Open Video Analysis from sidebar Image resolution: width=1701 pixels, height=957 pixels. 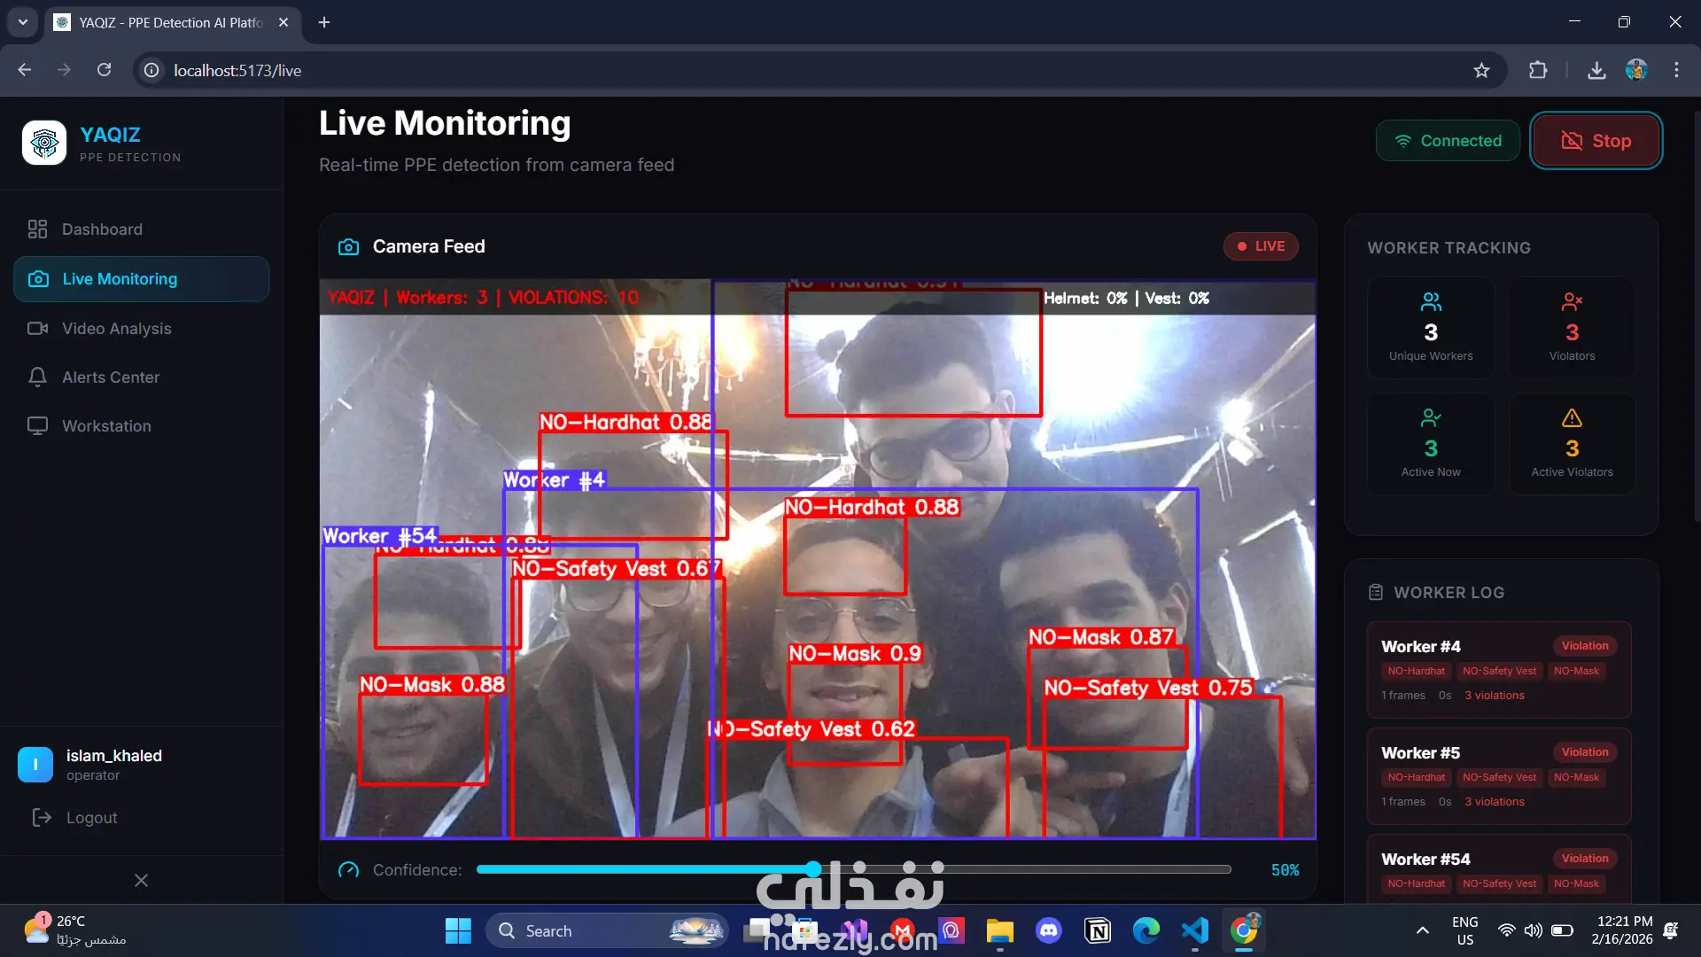116,329
